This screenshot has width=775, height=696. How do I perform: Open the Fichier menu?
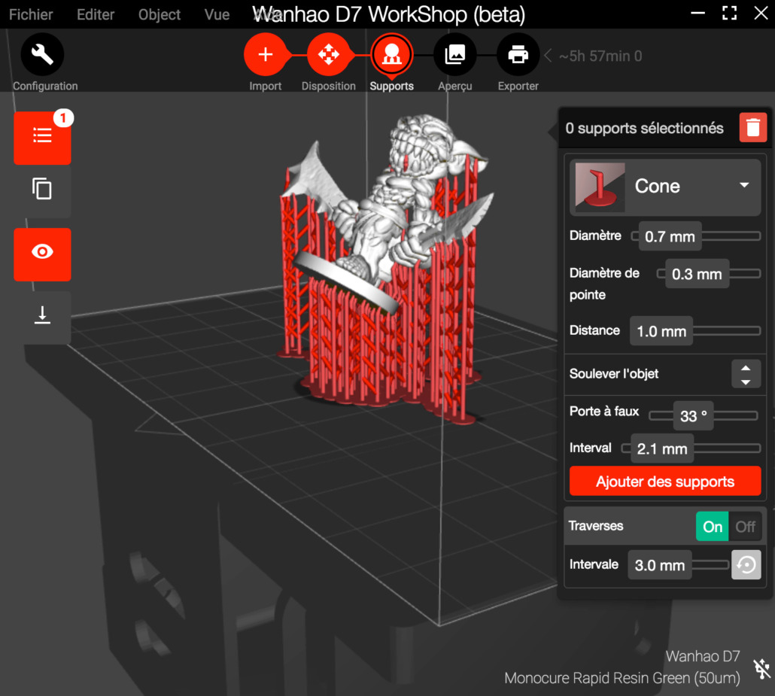pyautogui.click(x=31, y=15)
